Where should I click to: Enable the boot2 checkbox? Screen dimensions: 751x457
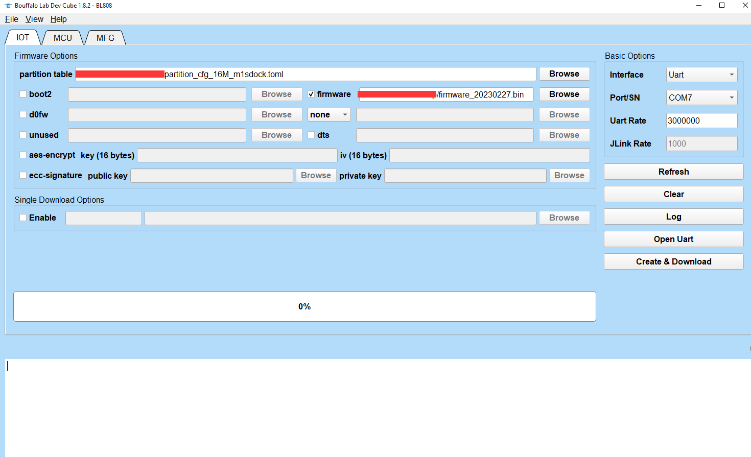(23, 94)
